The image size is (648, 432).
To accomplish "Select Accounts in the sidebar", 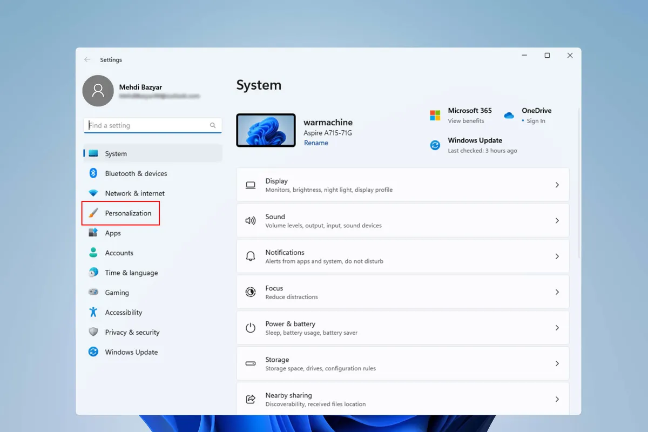I will [119, 253].
